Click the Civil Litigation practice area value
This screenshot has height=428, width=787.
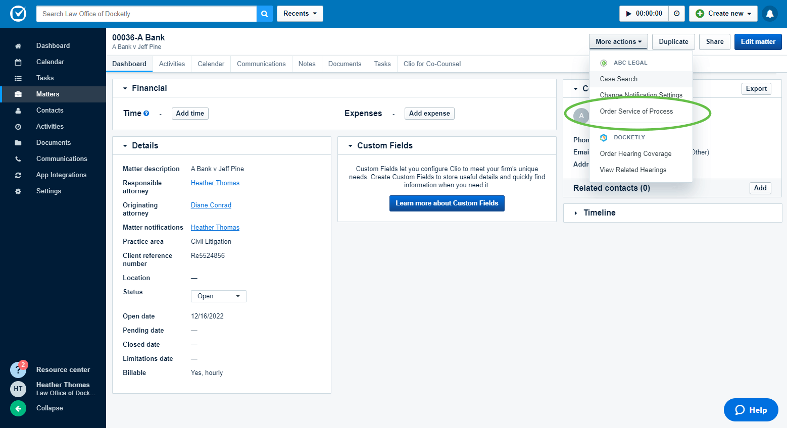tap(211, 242)
